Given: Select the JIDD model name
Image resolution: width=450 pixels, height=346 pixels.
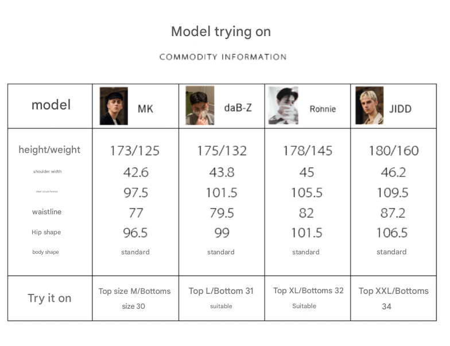Looking at the screenshot, I should pyautogui.click(x=400, y=108).
